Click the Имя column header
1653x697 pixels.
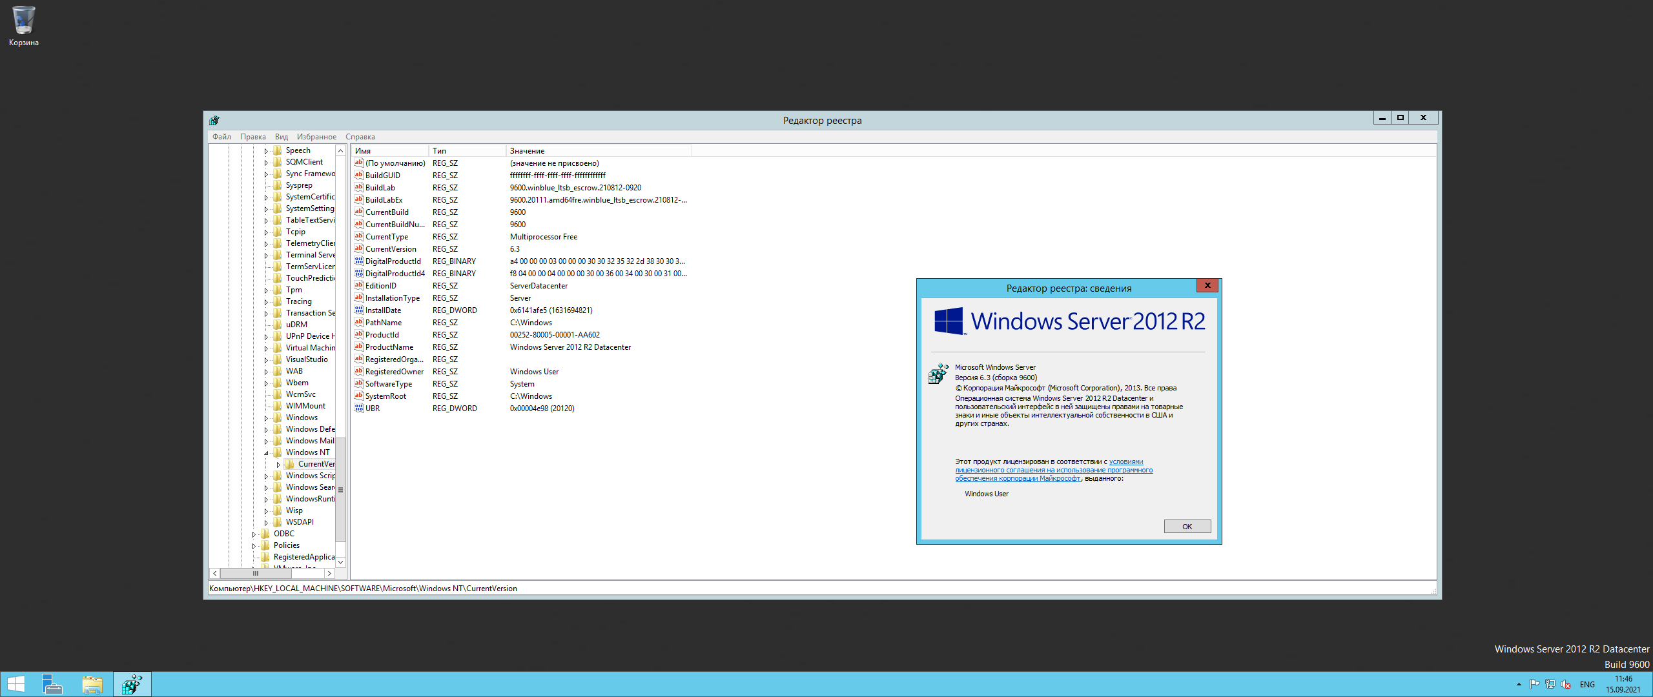click(389, 151)
